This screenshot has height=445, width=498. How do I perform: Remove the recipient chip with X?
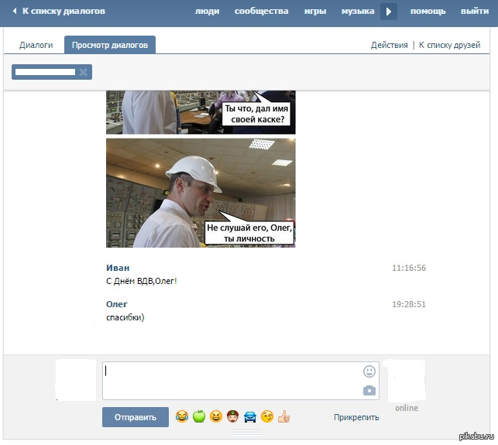(83, 73)
